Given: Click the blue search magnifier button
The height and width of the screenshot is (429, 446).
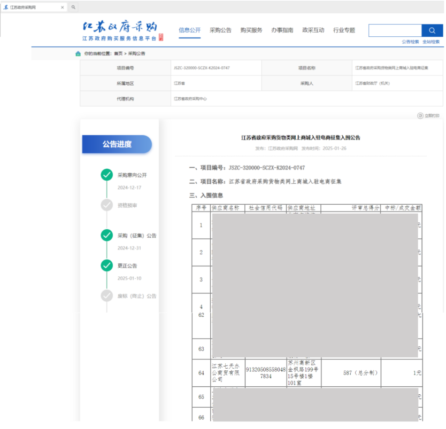Looking at the screenshot, I should pos(432,30).
